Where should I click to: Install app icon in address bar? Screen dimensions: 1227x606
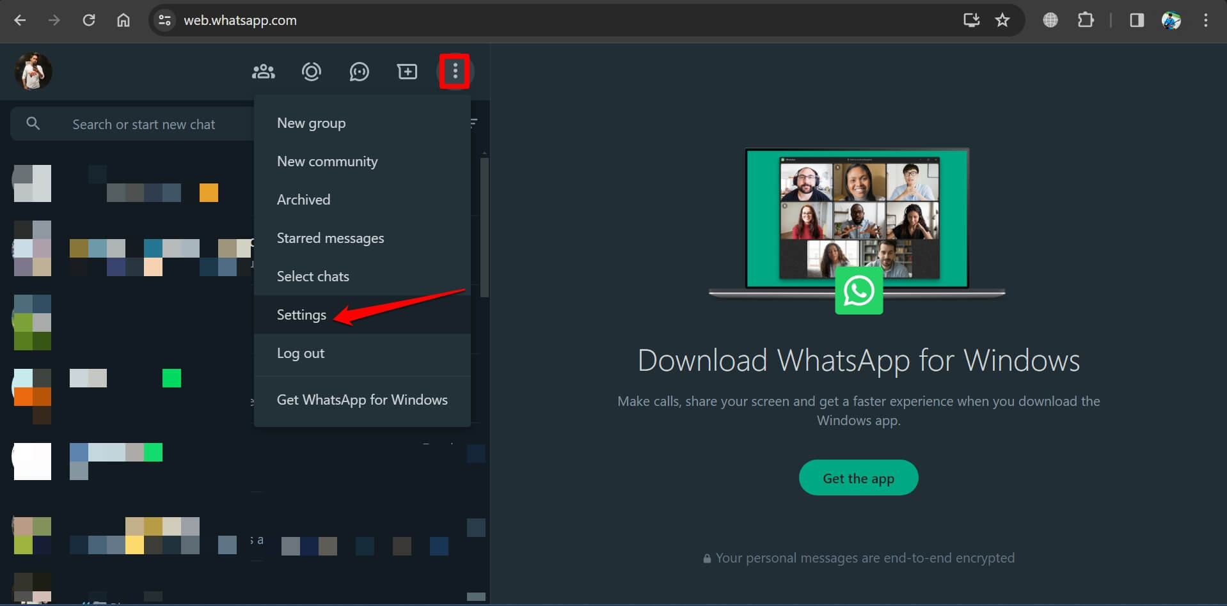971,20
